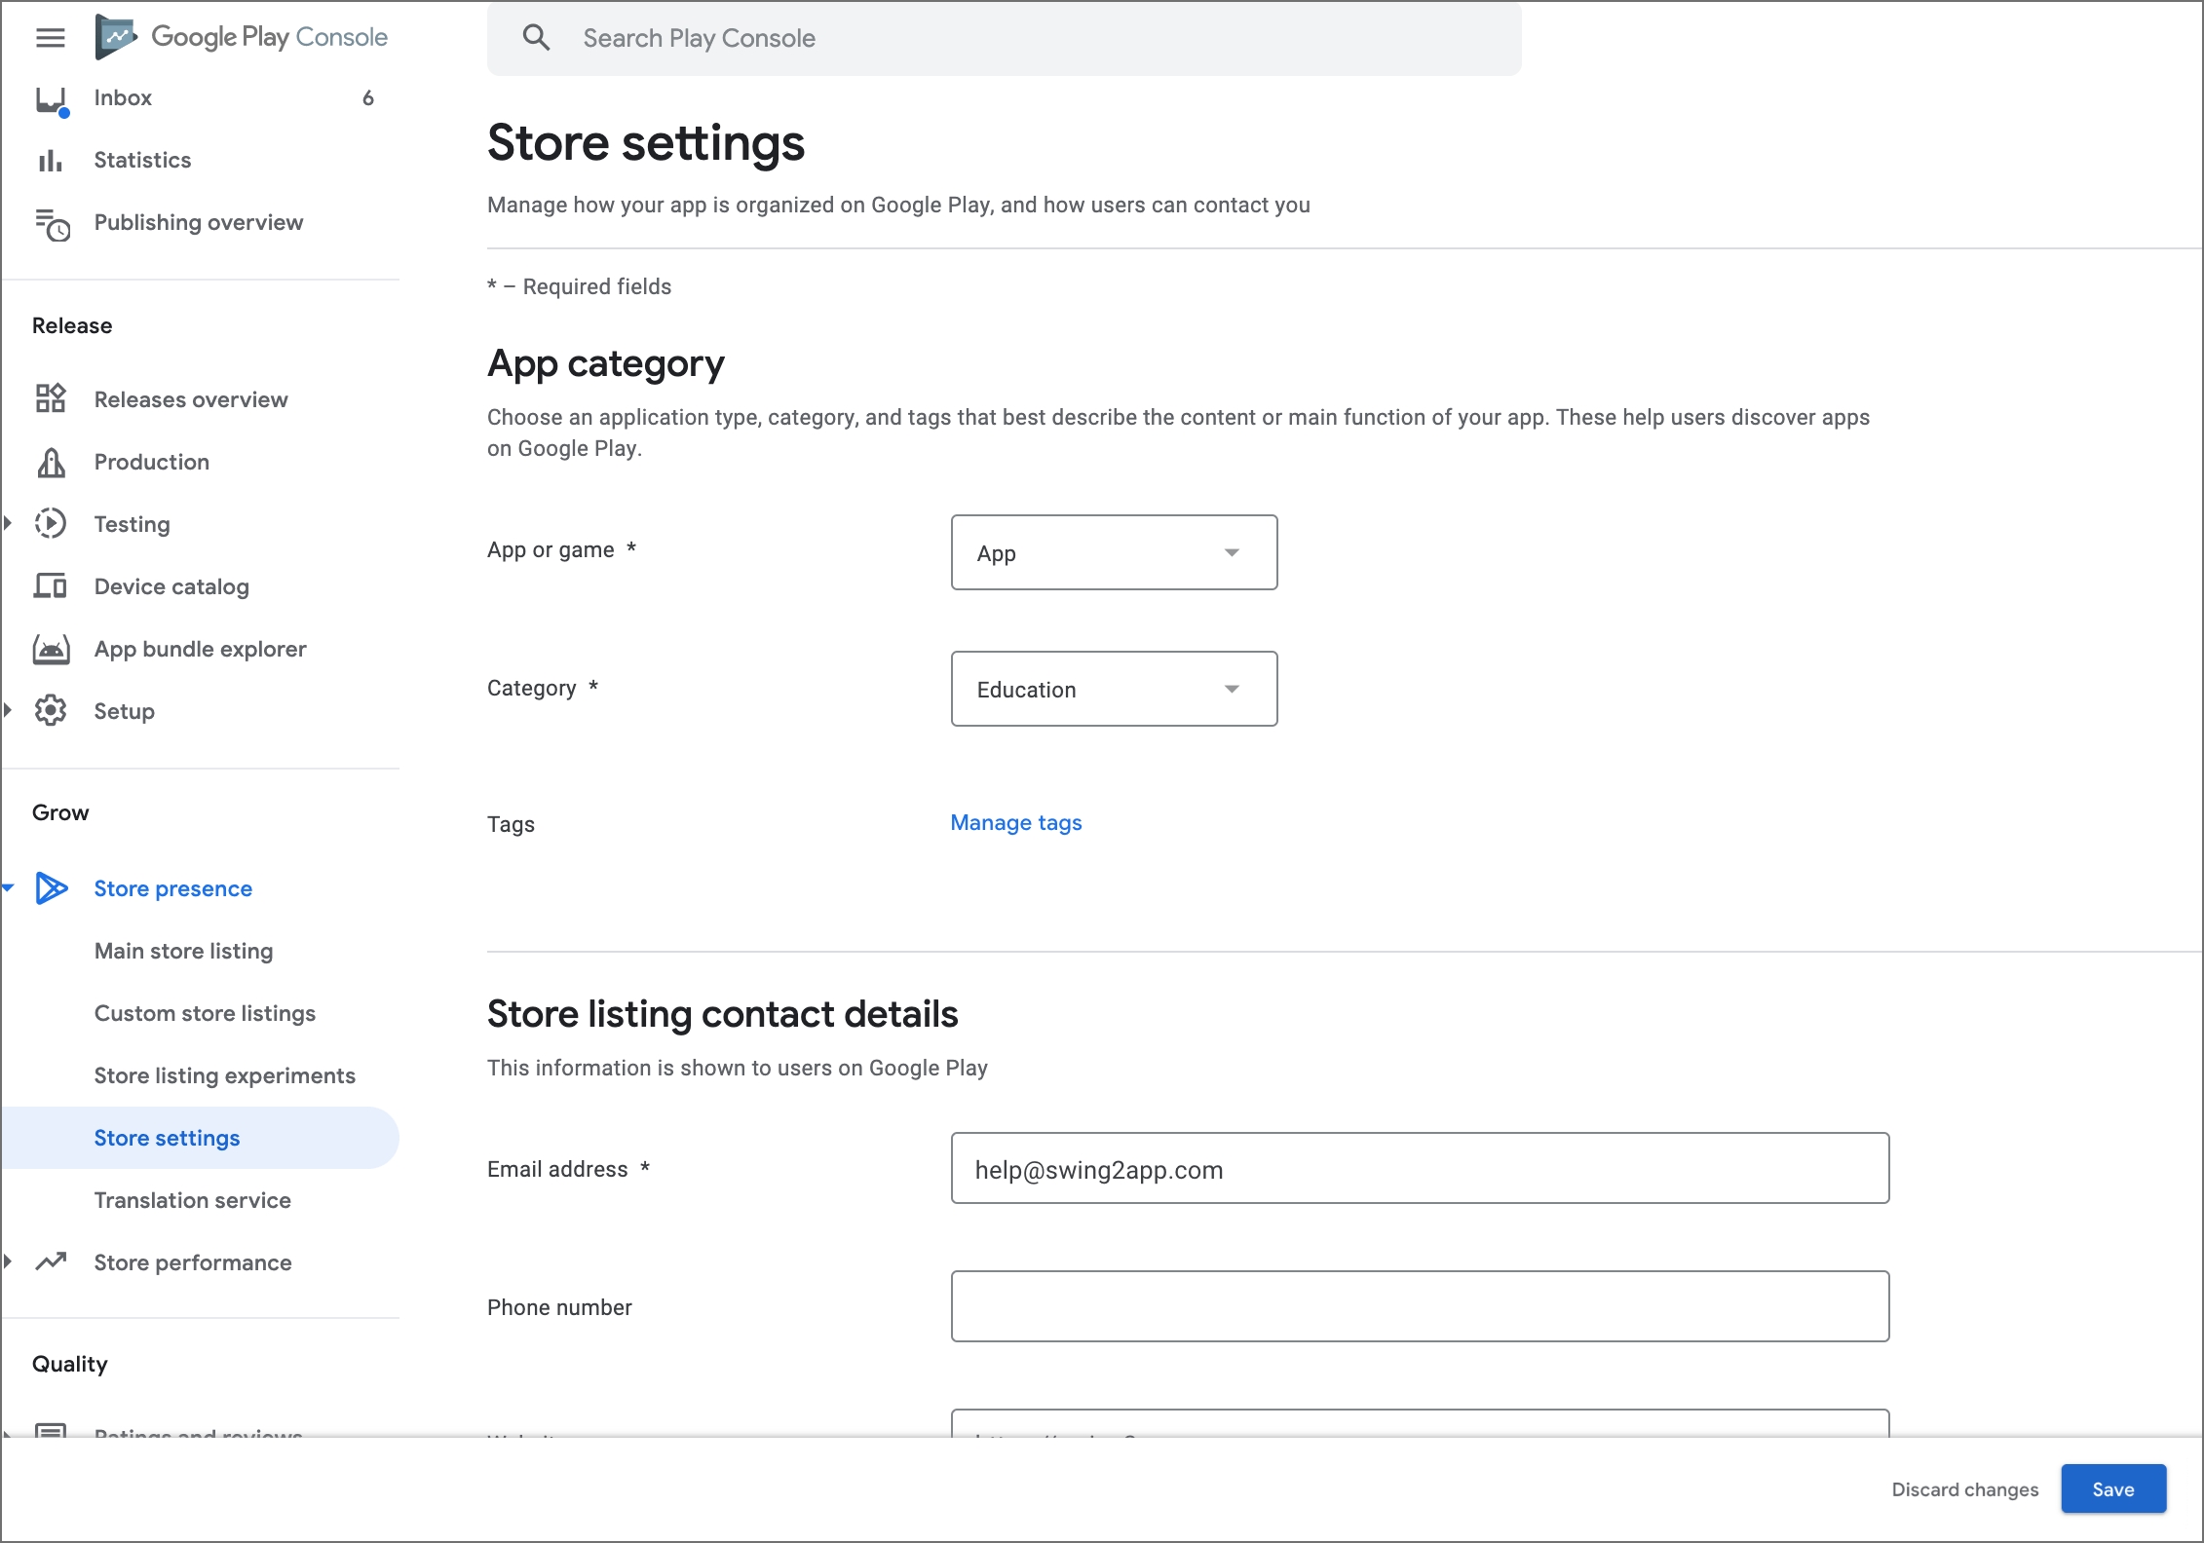Click the Email address label
2204x1543 pixels.
568,1169
